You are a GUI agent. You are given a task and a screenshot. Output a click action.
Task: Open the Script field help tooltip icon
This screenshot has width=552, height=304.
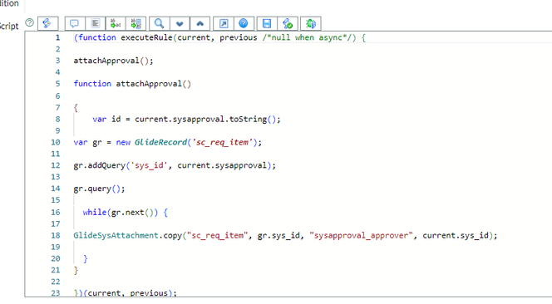click(30, 23)
